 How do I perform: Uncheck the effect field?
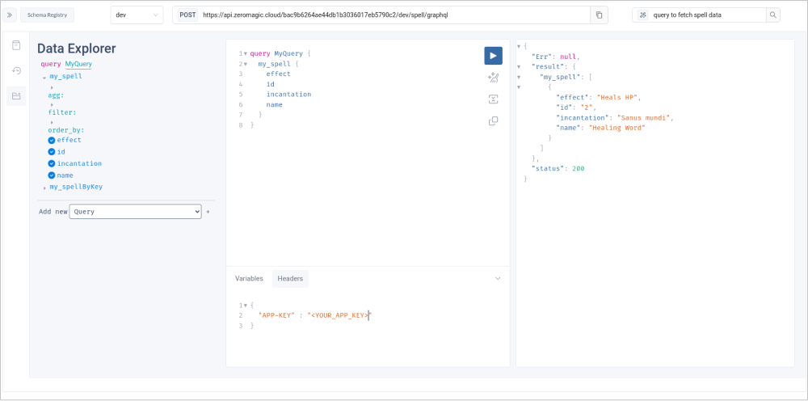click(x=52, y=140)
